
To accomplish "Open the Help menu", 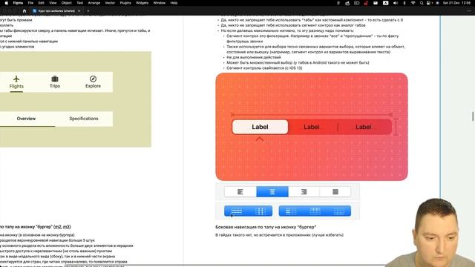I will (174, 3).
